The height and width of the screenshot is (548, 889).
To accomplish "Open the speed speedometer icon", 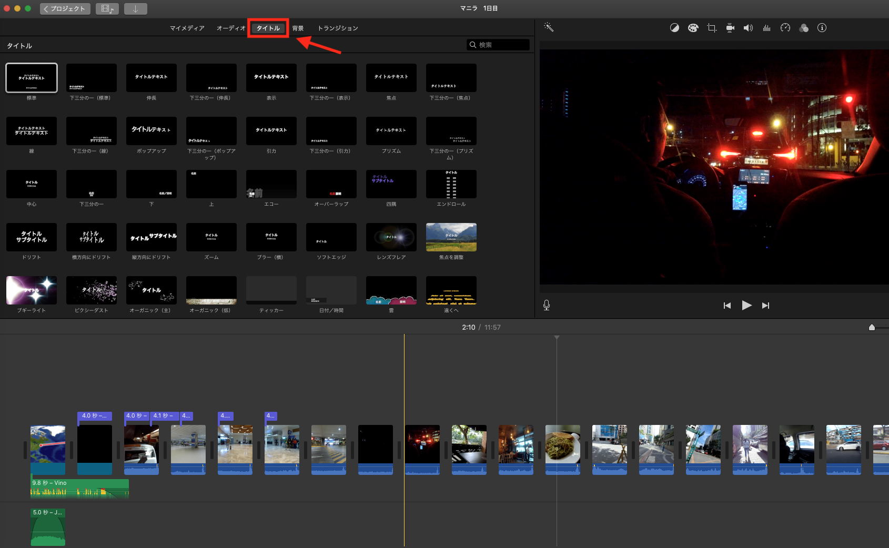I will tap(785, 28).
